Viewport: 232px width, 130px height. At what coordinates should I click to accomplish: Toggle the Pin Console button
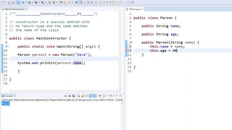click(x=100, y=96)
